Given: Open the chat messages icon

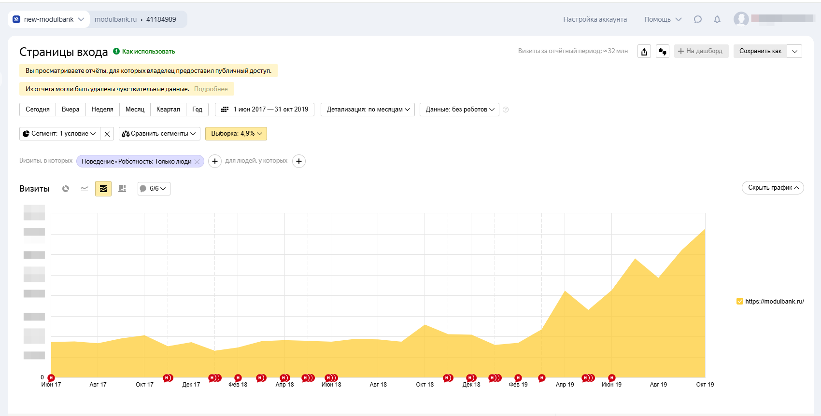Looking at the screenshot, I should coord(698,19).
